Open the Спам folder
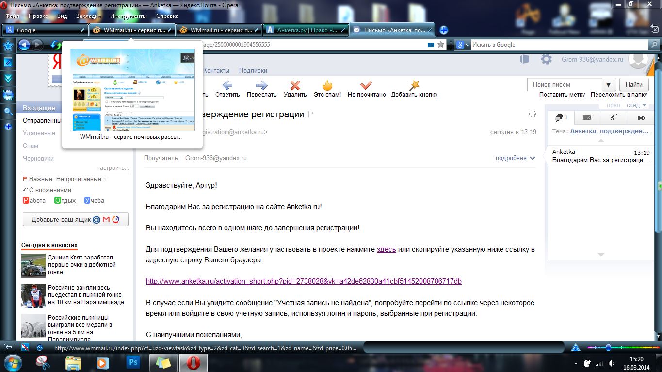Viewport: 662px width, 372px height. [31, 146]
